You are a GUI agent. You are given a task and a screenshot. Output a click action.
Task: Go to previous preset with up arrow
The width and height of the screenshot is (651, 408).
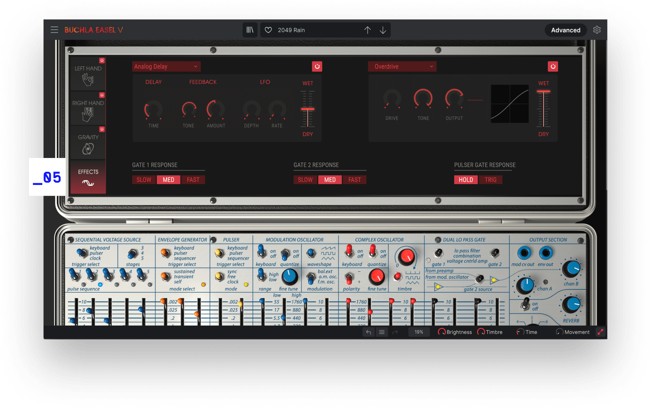367,30
